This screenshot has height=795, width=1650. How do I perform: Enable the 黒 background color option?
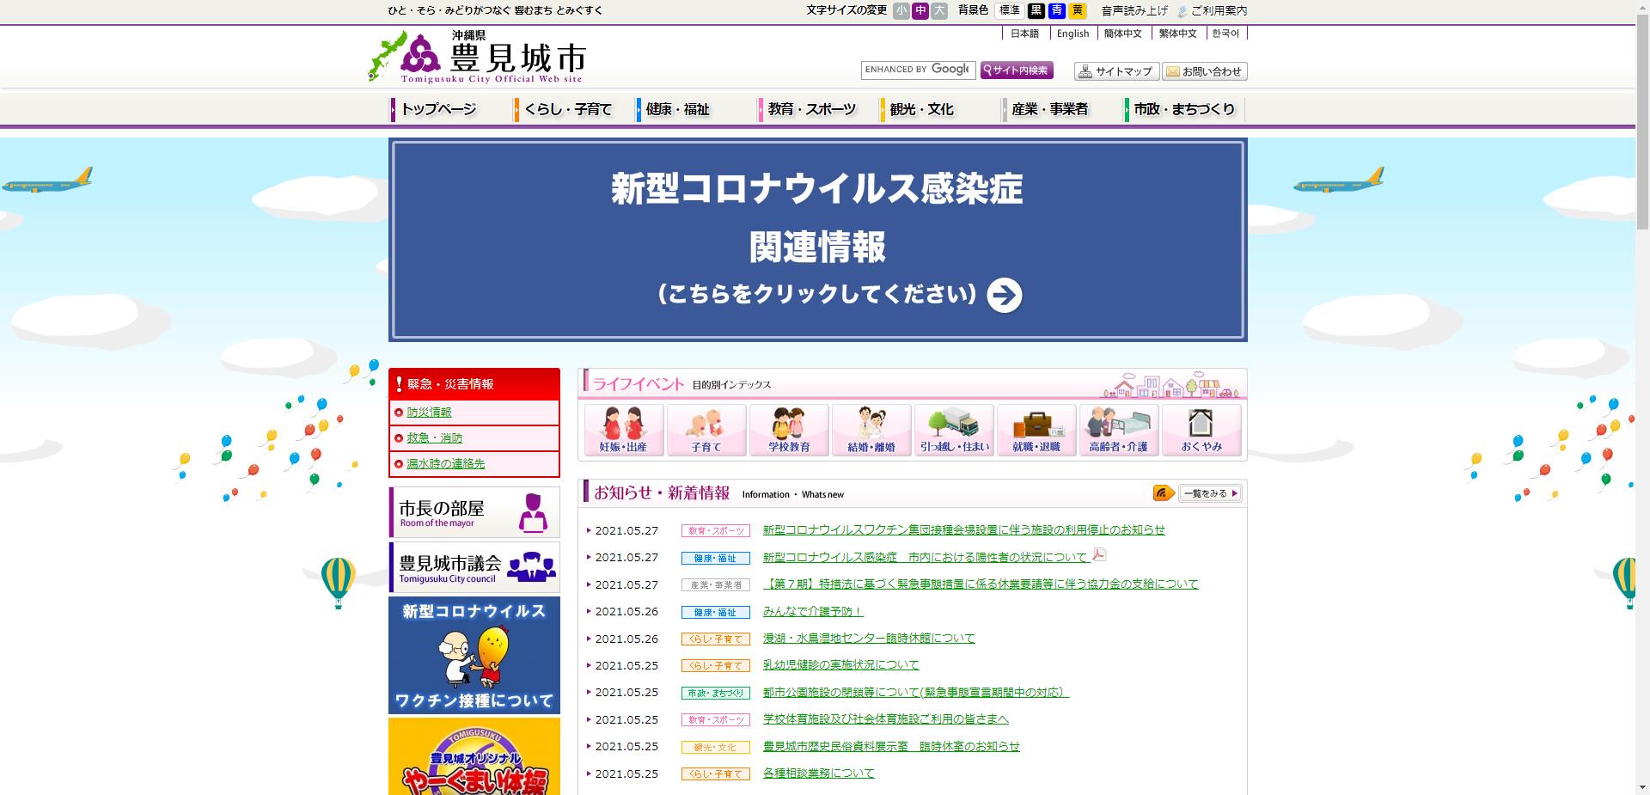(x=1037, y=11)
